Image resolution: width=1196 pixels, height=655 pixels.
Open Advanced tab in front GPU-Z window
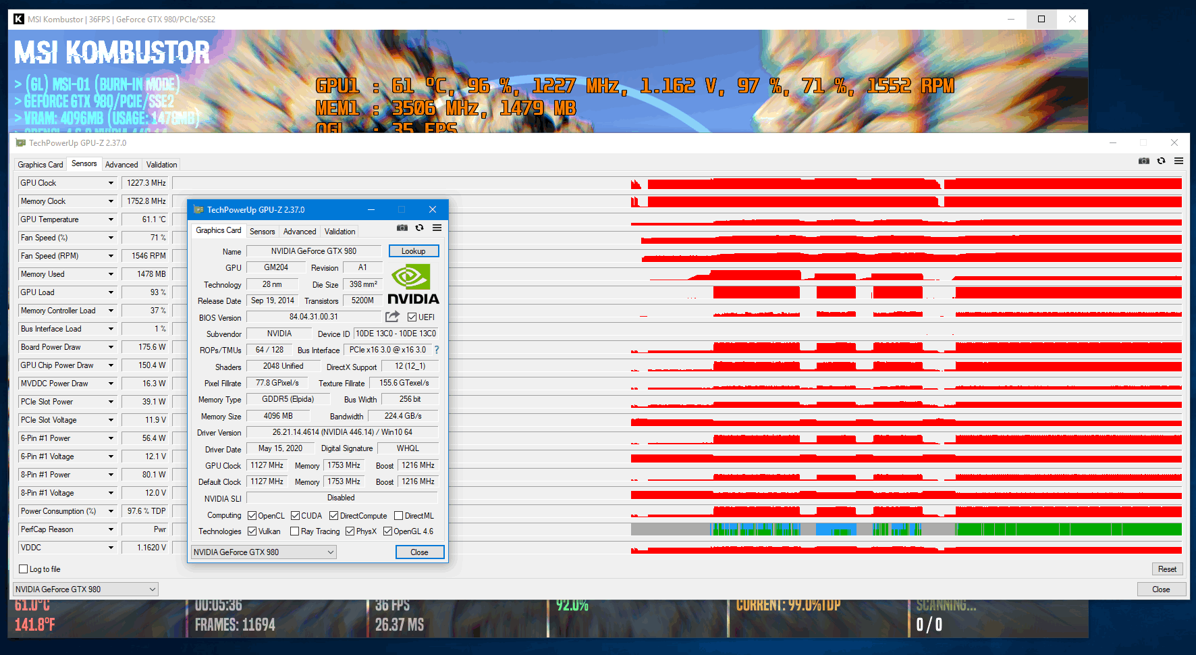coord(300,231)
